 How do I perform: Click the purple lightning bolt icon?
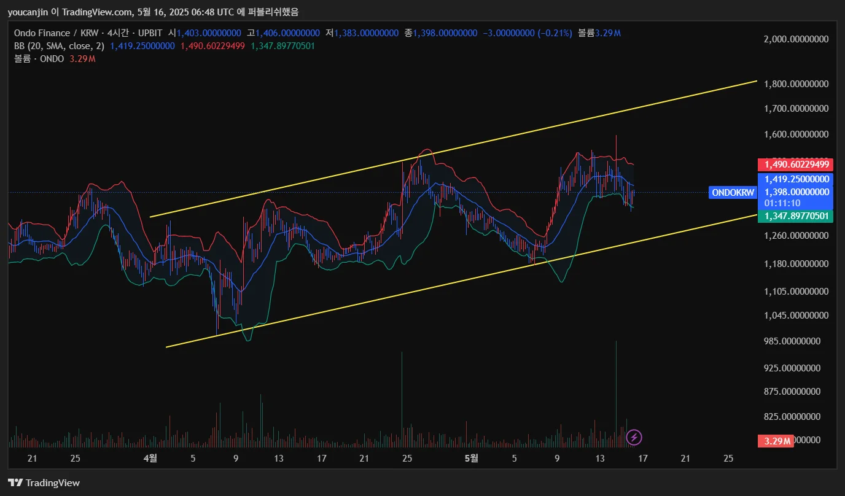click(x=634, y=437)
